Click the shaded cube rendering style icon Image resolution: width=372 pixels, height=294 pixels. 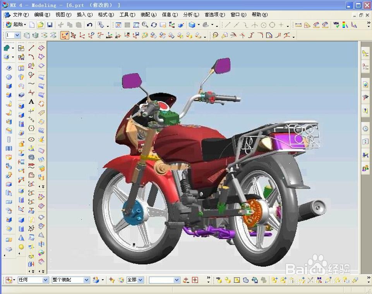[x=192, y=25]
